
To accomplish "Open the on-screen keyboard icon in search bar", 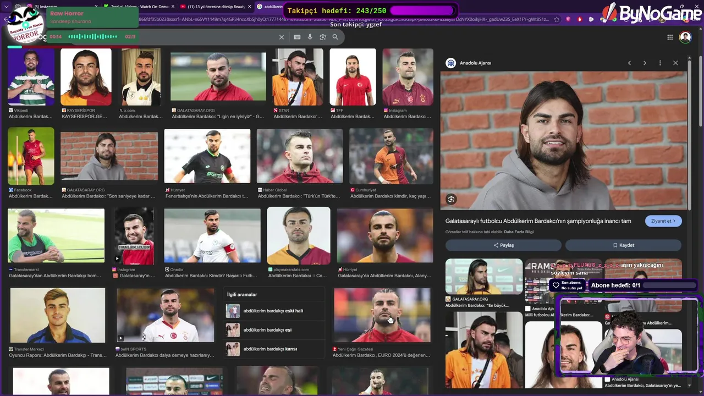I will [297, 37].
